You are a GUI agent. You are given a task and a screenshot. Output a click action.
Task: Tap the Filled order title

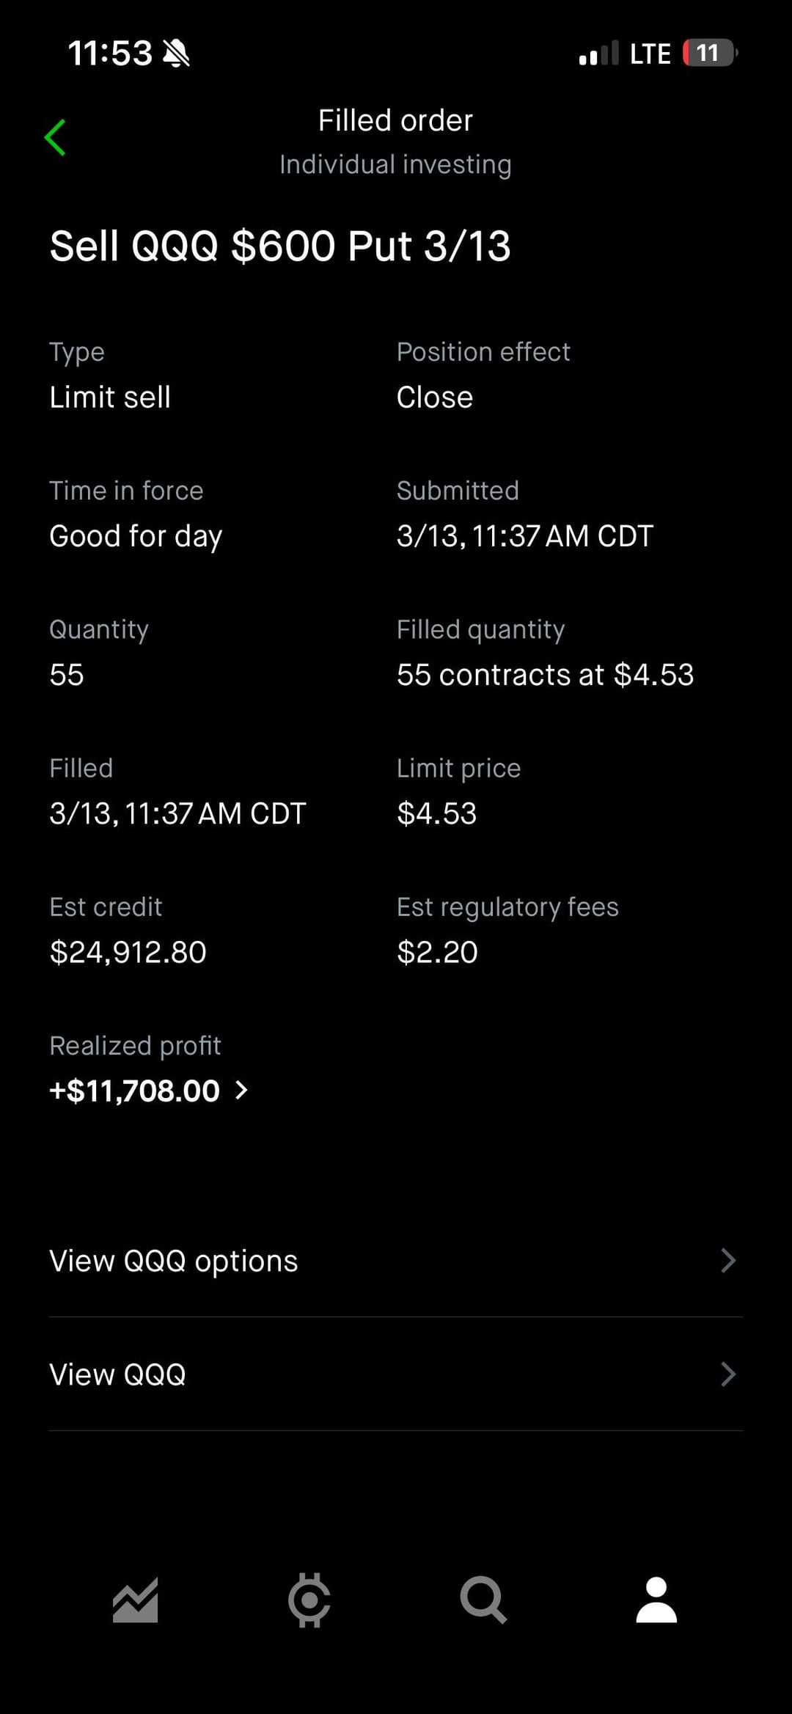tap(395, 120)
